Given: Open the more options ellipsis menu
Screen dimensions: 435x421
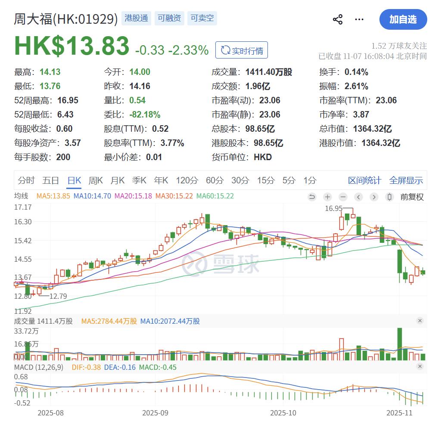Looking at the screenshot, I should [359, 19].
